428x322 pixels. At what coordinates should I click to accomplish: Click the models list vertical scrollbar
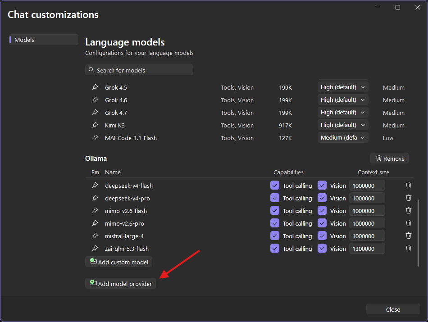tap(418, 233)
